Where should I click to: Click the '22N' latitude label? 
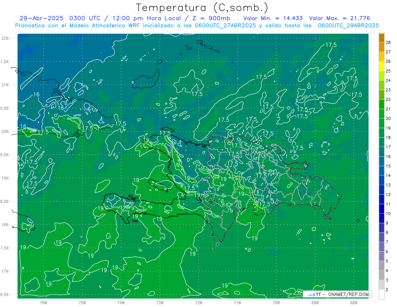(x=5, y=38)
